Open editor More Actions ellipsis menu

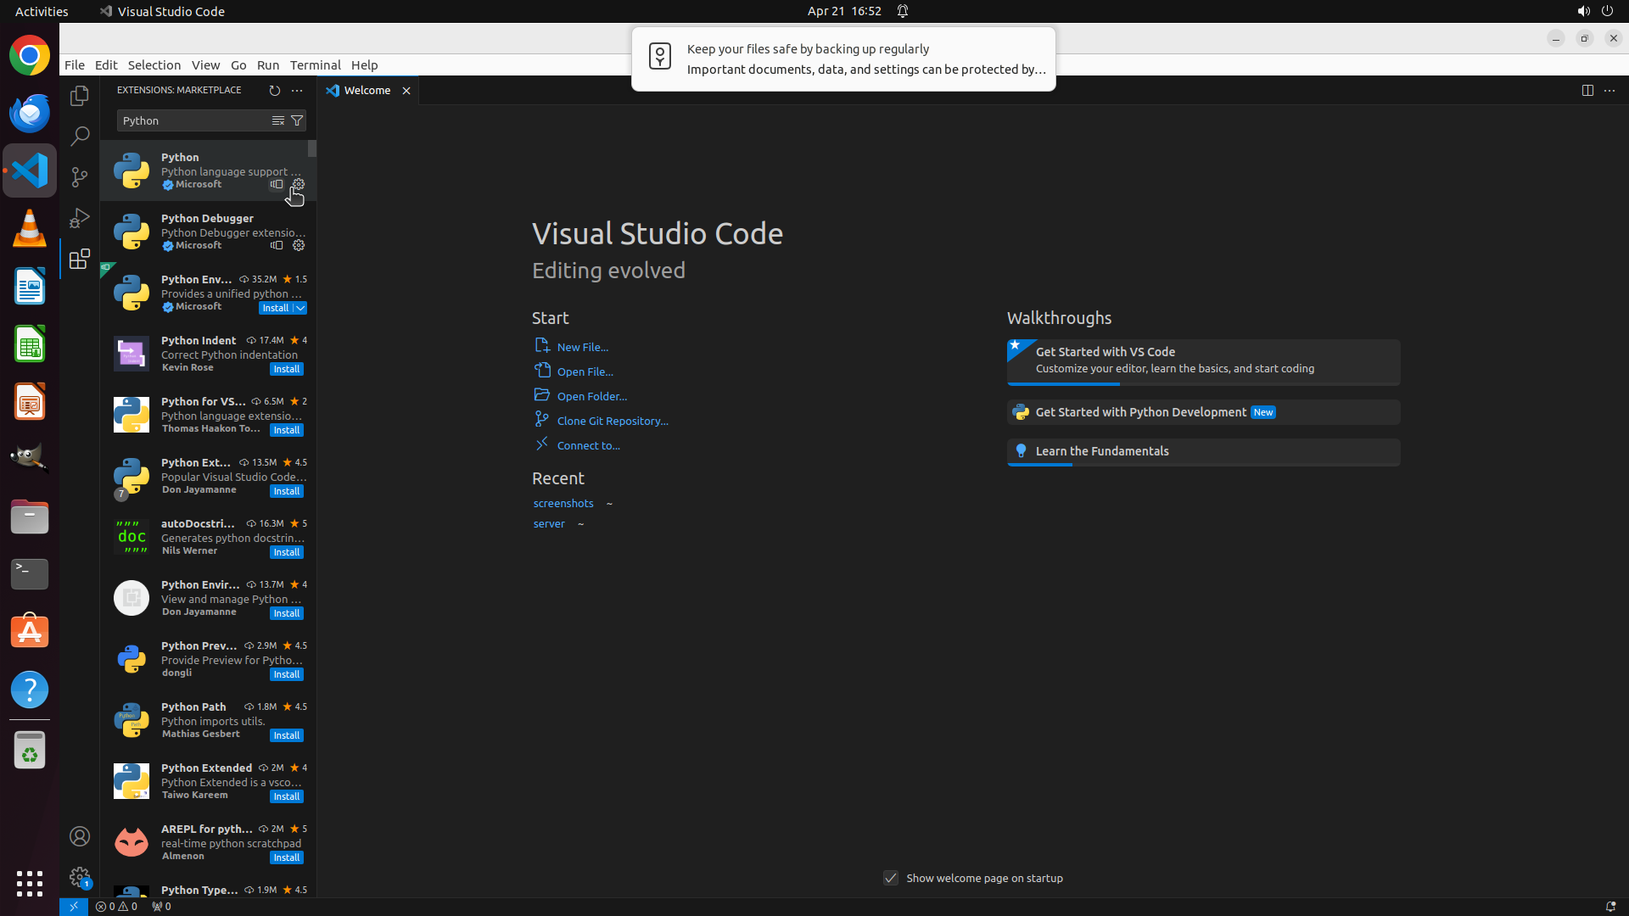(1609, 90)
